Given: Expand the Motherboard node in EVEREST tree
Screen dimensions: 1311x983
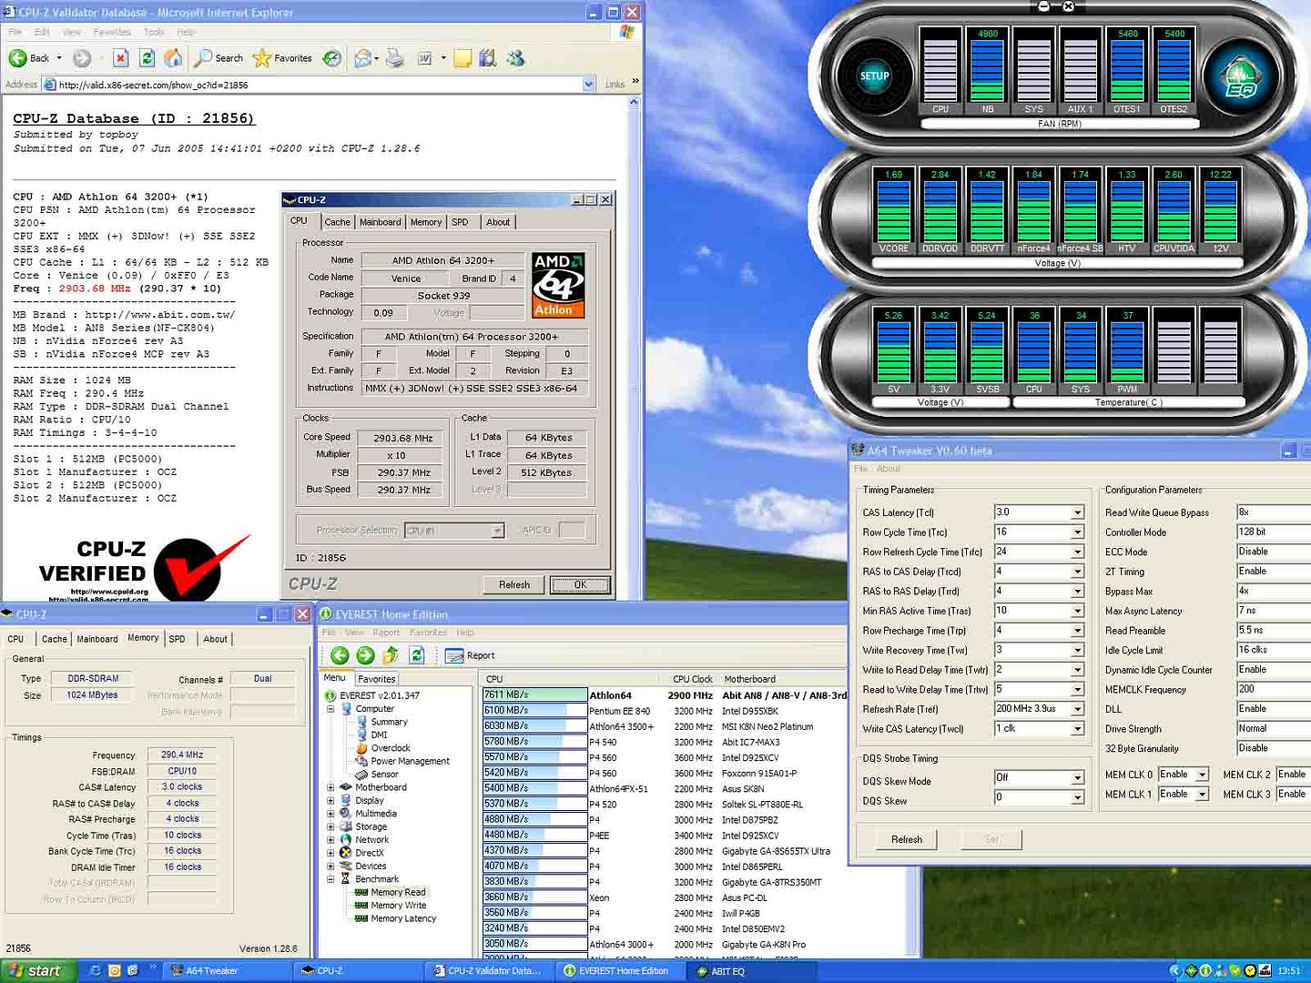Looking at the screenshot, I should click(x=330, y=787).
